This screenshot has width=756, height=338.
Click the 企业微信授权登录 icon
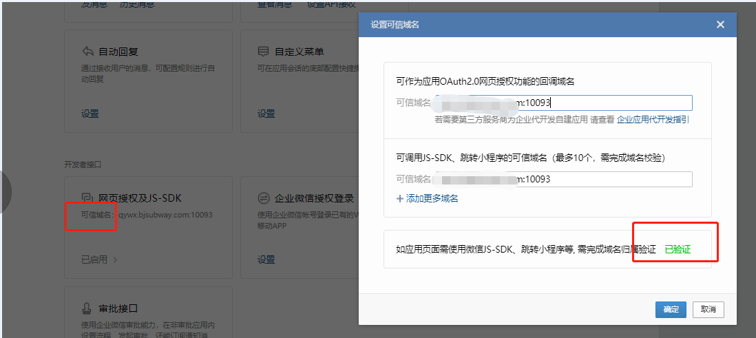(x=263, y=198)
